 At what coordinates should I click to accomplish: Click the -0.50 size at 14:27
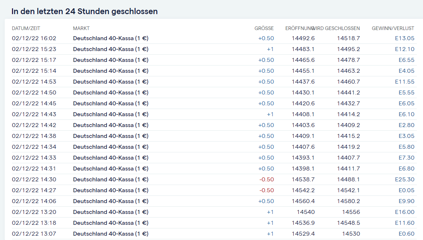266,190
